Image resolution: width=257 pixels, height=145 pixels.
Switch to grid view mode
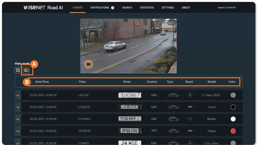tap(18, 70)
